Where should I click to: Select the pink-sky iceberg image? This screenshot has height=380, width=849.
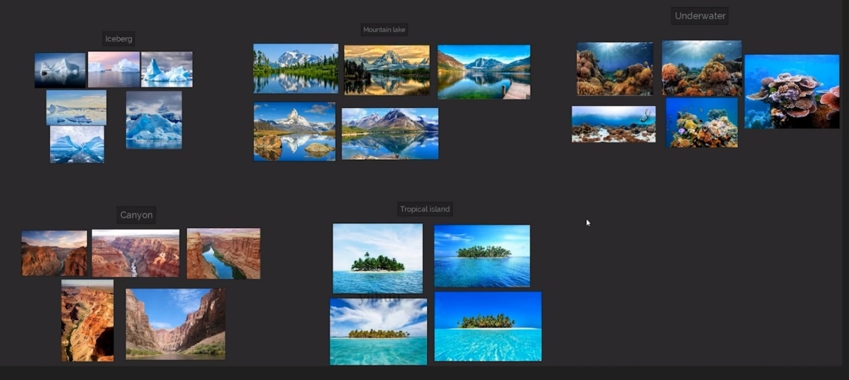[114, 70]
